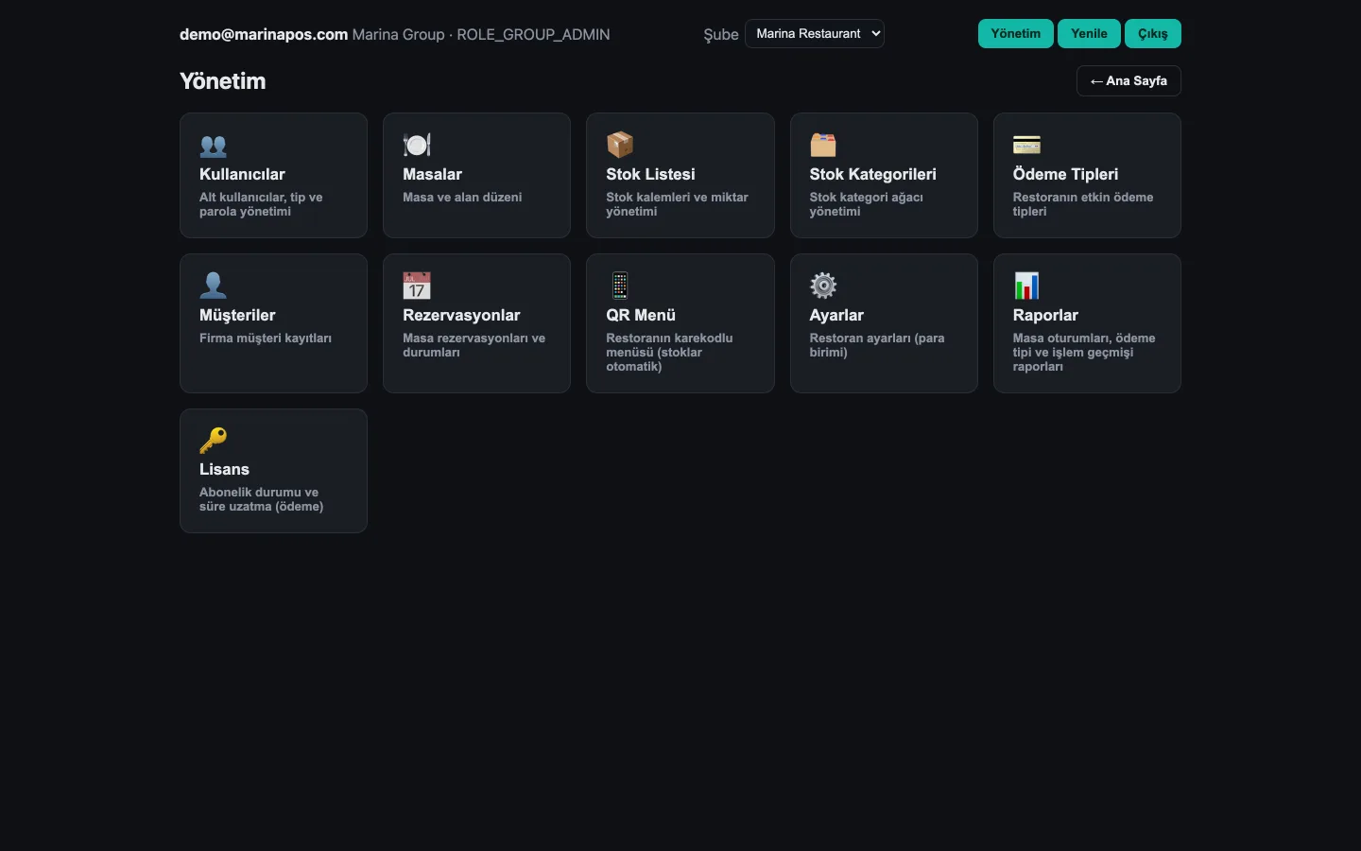Click the QR Menü phone icon

point(620,286)
